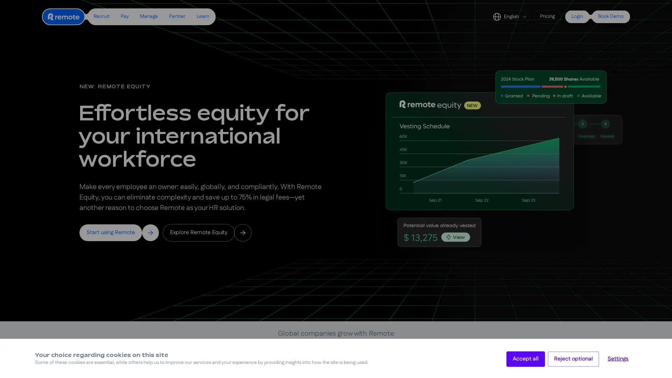
Task: Open cookie Settings
Action: coord(618,358)
